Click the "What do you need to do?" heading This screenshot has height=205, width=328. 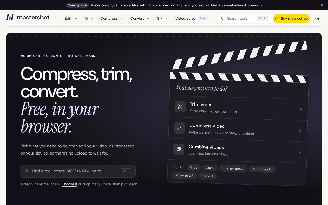(201, 88)
